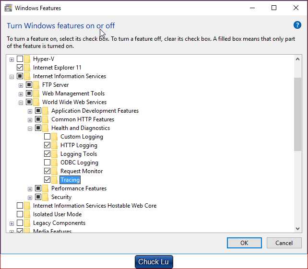Click the Cancel button

click(284, 243)
